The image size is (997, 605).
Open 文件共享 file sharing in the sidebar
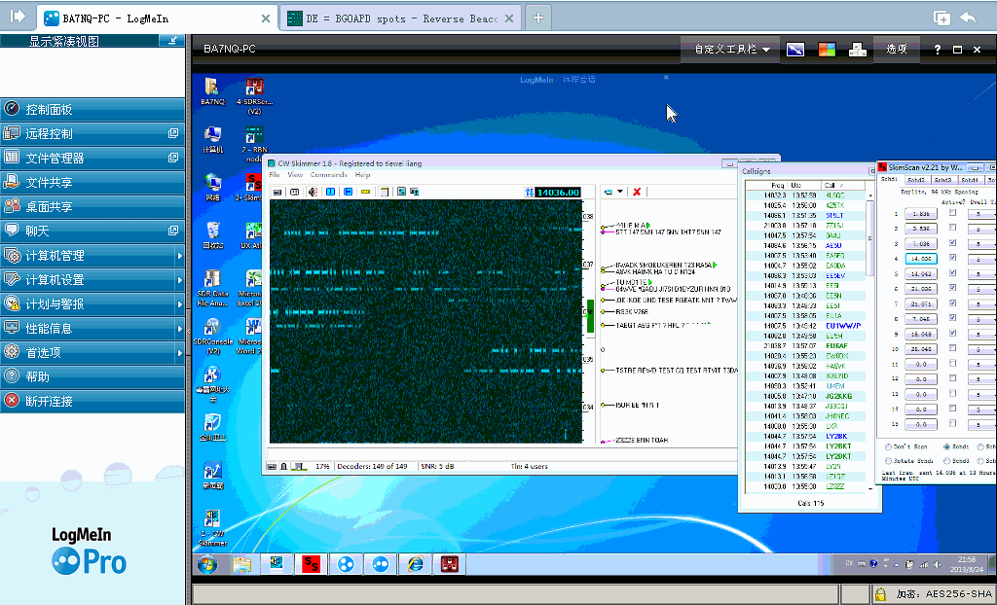click(92, 183)
